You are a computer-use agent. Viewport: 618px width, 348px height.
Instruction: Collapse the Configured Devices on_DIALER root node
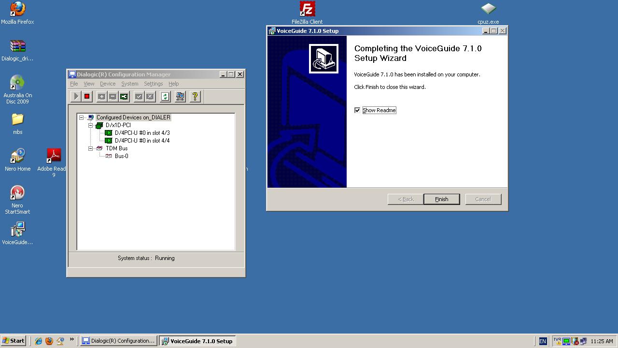coord(81,117)
